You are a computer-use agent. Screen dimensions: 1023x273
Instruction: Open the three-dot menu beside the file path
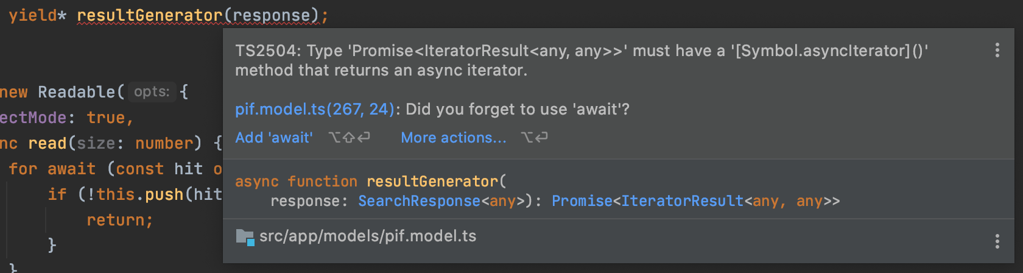(x=997, y=241)
